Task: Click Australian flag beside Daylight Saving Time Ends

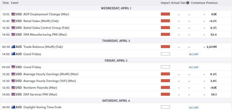Action: (13, 107)
